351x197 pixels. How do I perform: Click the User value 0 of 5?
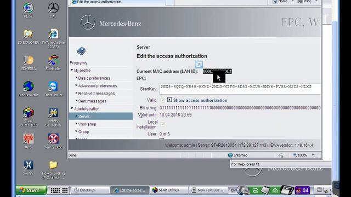coord(165,134)
